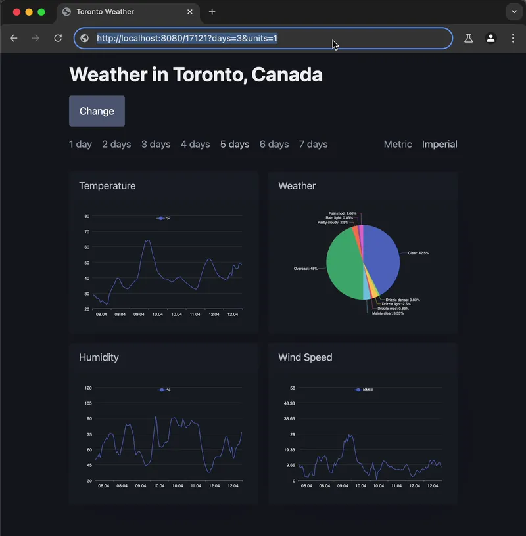Select the 1 day forecast option

(80, 144)
